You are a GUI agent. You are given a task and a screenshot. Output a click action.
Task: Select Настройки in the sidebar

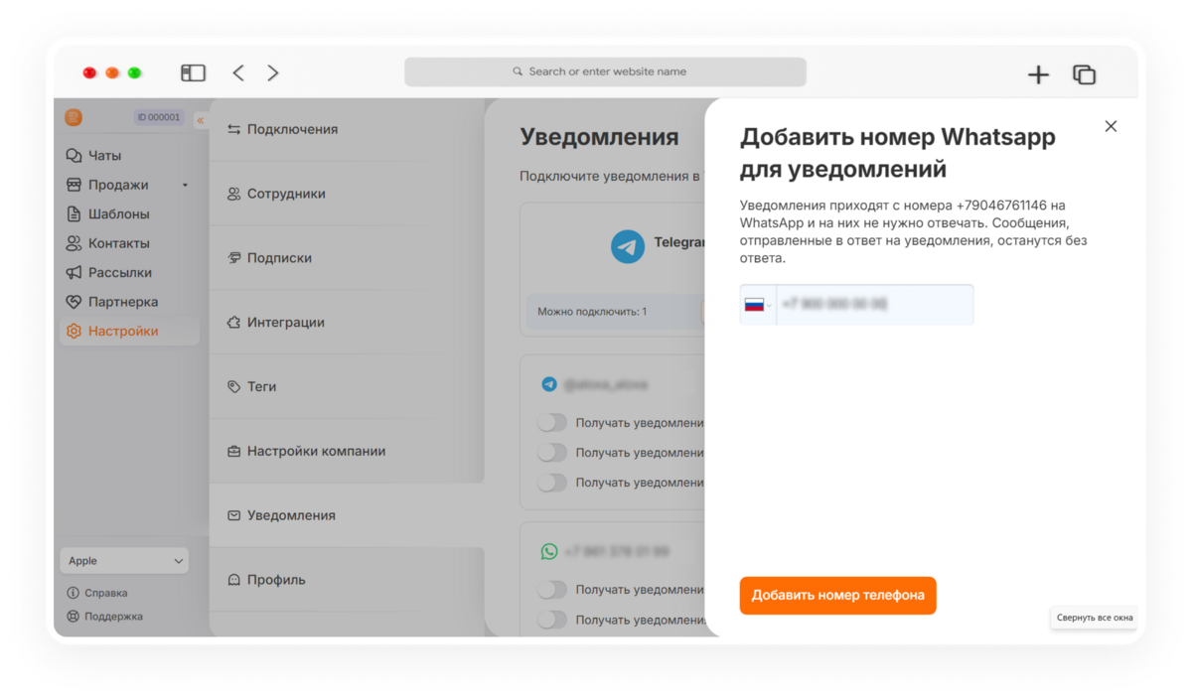(x=129, y=331)
